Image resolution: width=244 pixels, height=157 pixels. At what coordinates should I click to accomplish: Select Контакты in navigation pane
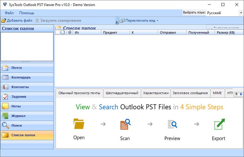click(27, 87)
